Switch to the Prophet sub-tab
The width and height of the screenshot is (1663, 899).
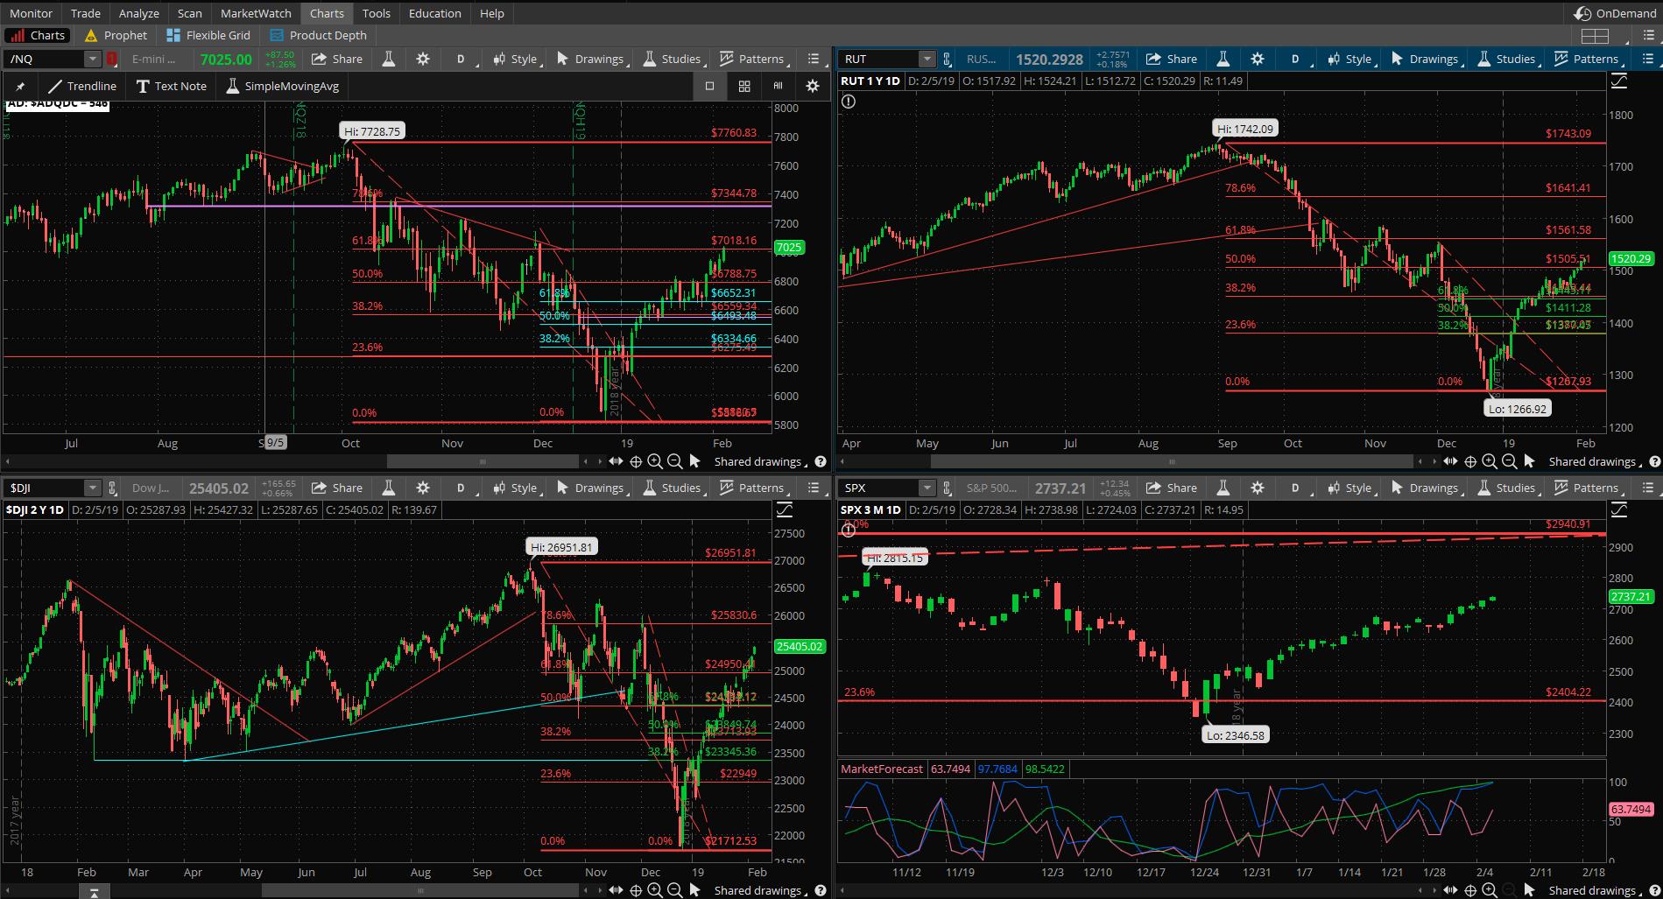116,35
